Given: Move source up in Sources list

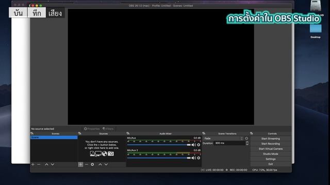Looking at the screenshot, I should coord(100,164).
